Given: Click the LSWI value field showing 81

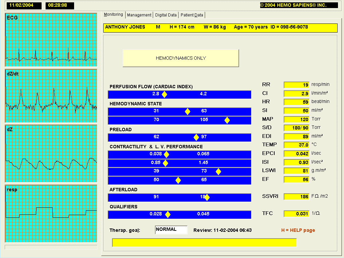Looking at the screenshot, I should tap(296, 171).
